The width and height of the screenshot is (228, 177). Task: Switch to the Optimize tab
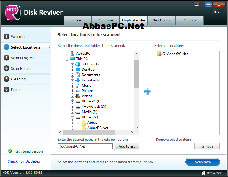[x=106, y=20]
